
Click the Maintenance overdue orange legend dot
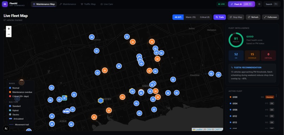point(10,92)
